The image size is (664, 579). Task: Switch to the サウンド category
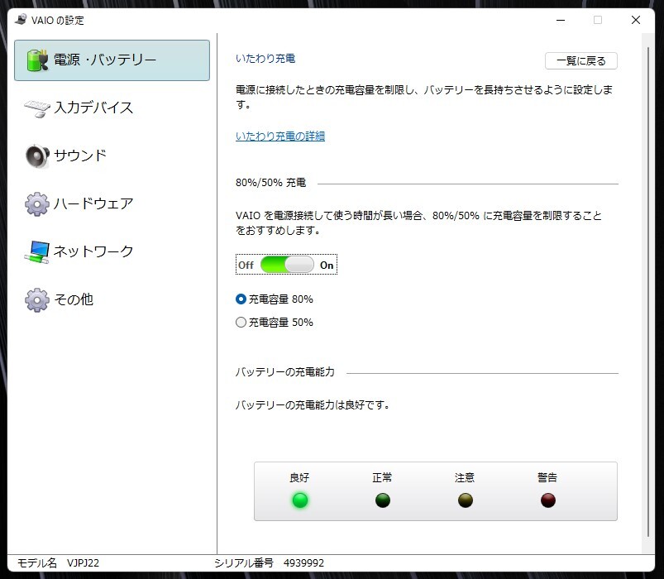[x=112, y=156]
